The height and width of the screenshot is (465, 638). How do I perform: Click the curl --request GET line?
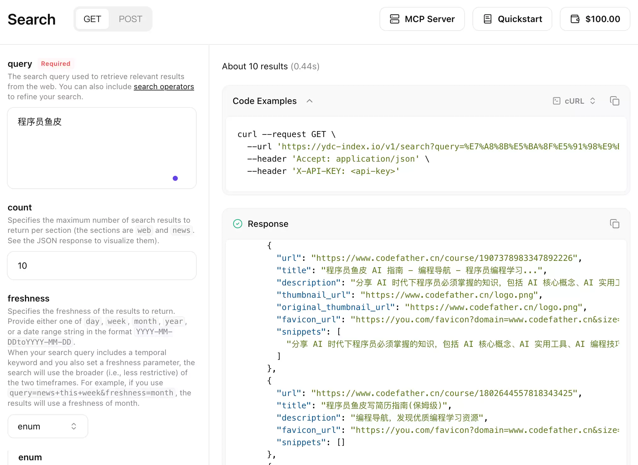pyautogui.click(x=287, y=134)
